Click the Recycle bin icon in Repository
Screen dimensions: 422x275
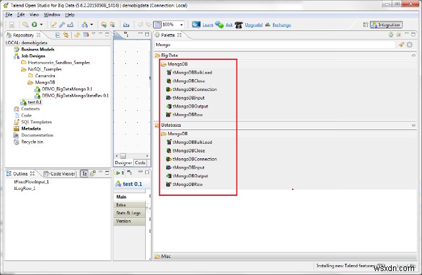point(16,142)
